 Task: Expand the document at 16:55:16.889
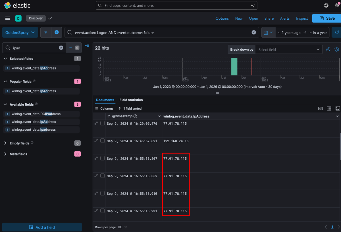96,176
